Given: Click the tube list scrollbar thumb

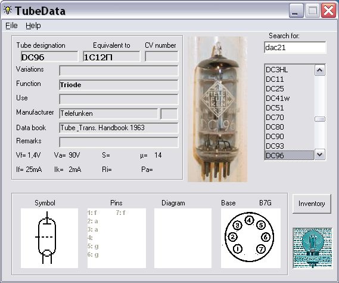Looking at the screenshot, I should [x=320, y=119].
